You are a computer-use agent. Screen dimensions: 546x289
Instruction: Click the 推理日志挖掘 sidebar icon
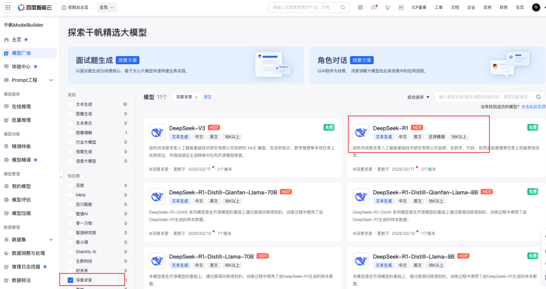tap(6, 267)
